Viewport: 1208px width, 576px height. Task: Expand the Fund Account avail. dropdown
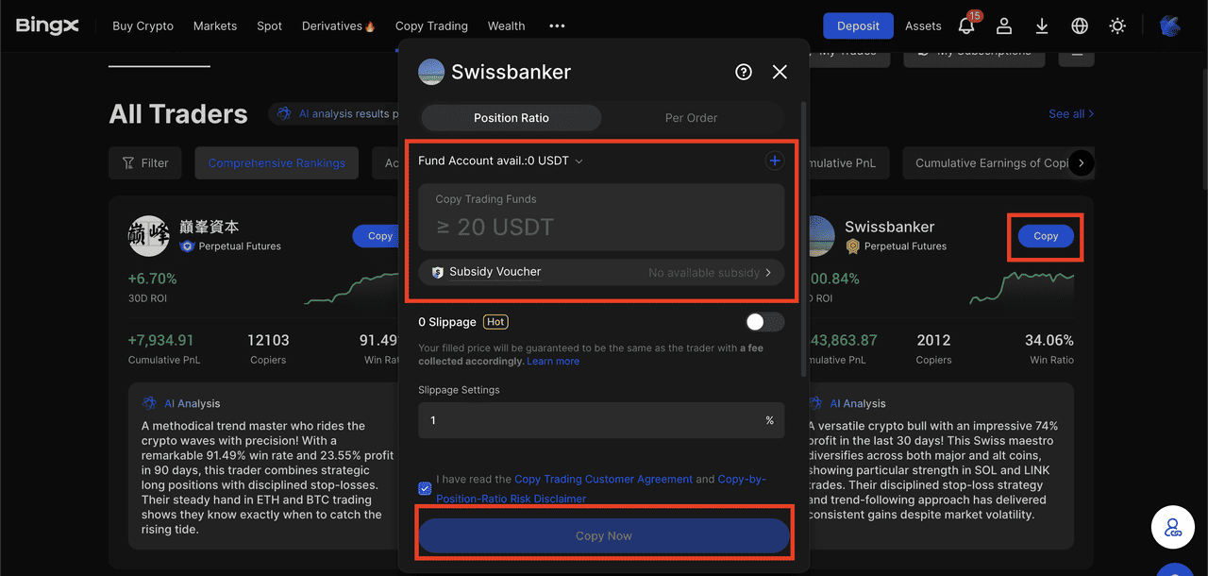pos(501,161)
